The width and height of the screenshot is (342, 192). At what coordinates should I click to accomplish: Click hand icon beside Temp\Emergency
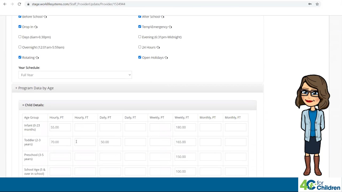[x=170, y=27]
